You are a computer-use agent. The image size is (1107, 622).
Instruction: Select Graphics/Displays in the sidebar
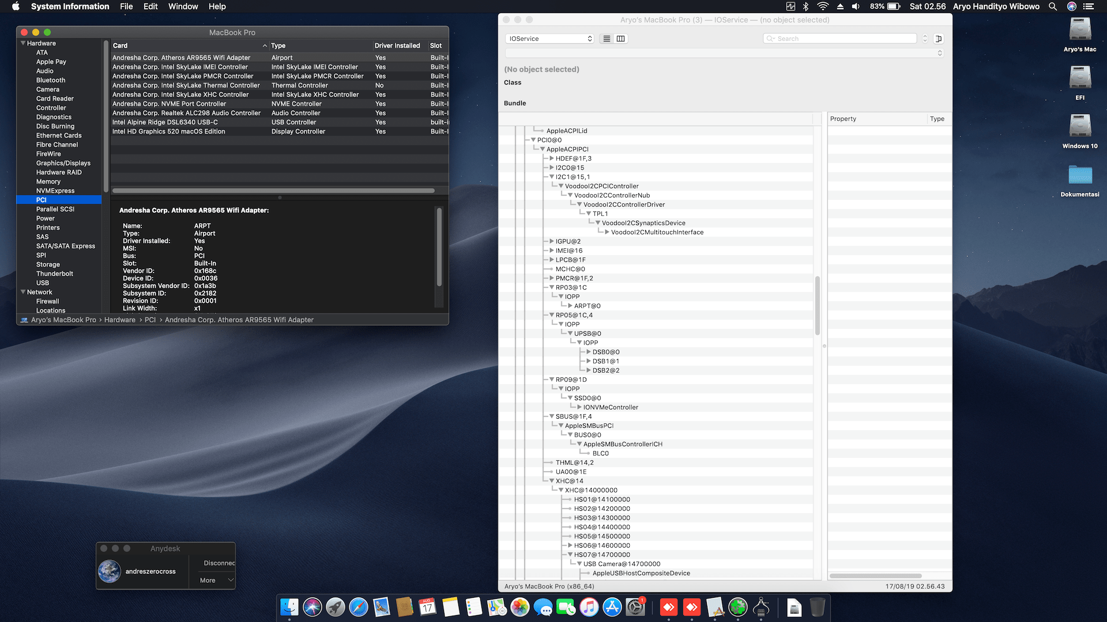(63, 163)
